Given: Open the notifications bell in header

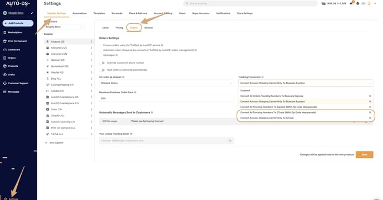Looking at the screenshot, I should click(x=357, y=3).
